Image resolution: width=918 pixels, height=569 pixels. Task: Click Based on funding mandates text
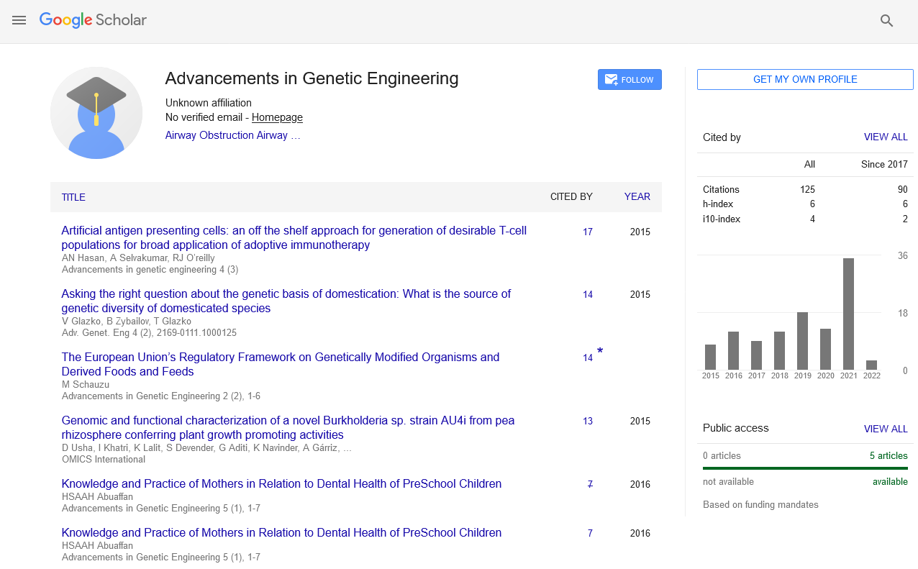(760, 505)
